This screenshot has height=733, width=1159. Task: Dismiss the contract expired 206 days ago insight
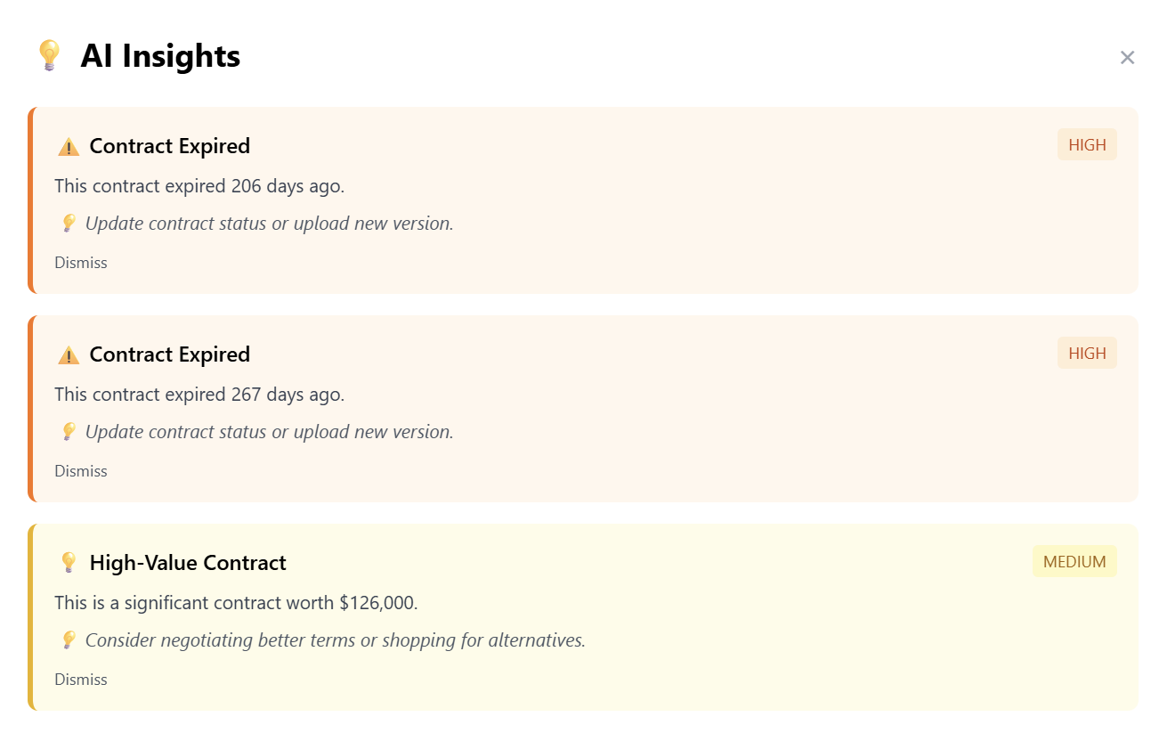click(x=81, y=263)
